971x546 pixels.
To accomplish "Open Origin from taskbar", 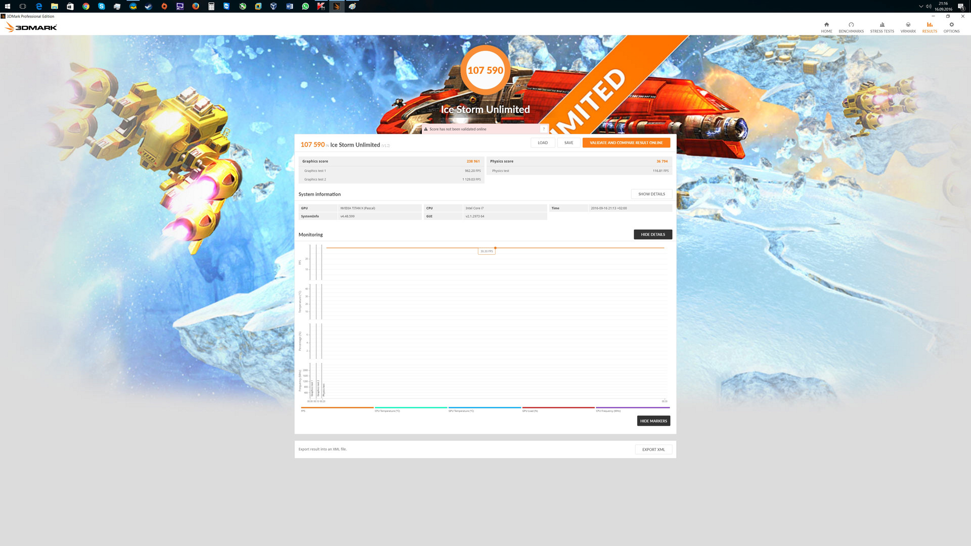I will point(164,6).
